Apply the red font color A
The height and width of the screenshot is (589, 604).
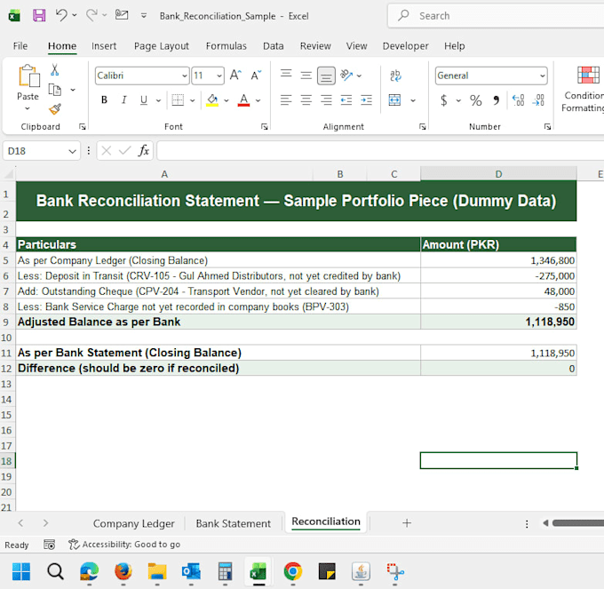pyautogui.click(x=243, y=100)
